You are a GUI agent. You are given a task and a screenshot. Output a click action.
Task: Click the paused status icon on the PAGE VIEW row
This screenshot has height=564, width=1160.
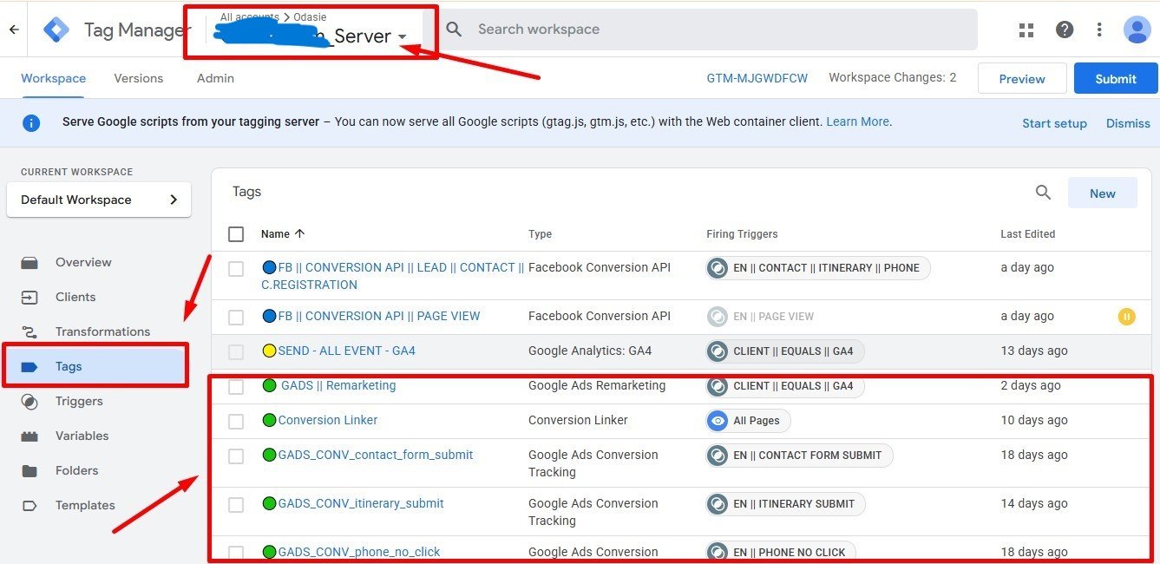click(x=1126, y=317)
